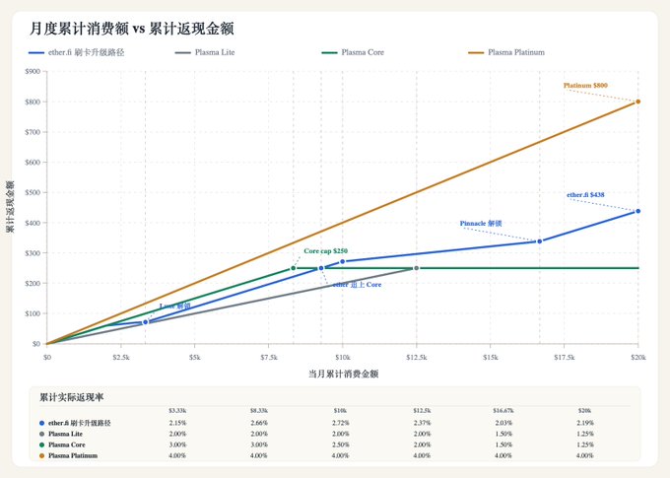The height and width of the screenshot is (478, 670).
Task: Select the grey Plasma Lite cap point at $12.5k
Action: coord(417,268)
